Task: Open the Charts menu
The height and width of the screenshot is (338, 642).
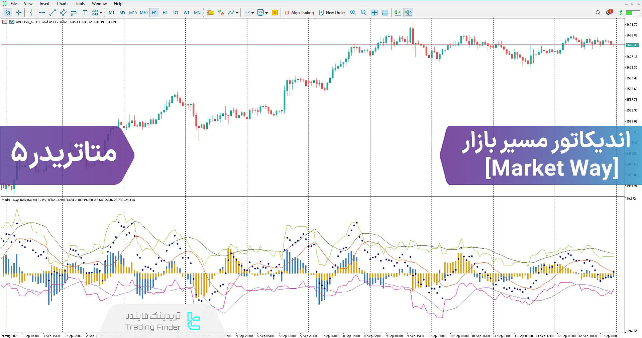Action: pyautogui.click(x=62, y=3)
